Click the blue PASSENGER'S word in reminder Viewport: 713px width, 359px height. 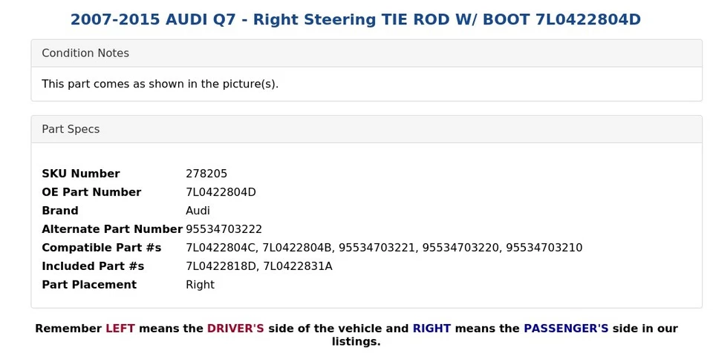[x=566, y=329]
